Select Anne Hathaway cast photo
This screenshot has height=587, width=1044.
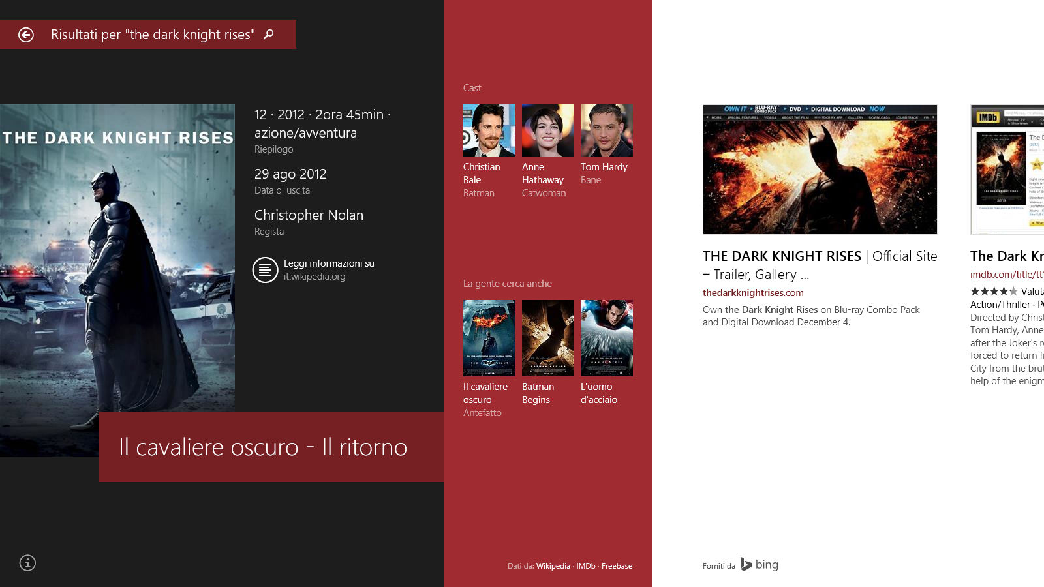pyautogui.click(x=548, y=130)
